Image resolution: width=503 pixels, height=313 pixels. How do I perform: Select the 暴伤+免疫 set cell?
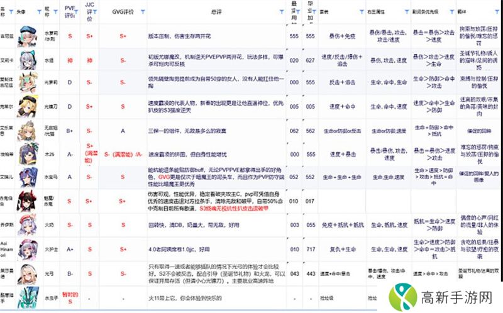342,36
